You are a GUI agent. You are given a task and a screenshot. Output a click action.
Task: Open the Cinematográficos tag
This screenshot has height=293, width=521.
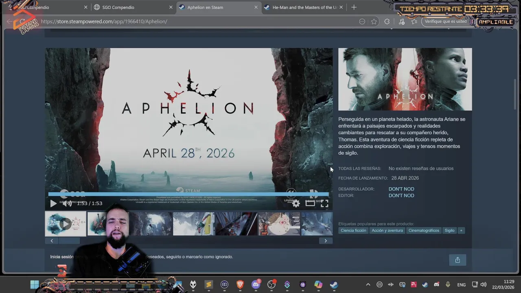[424, 230]
